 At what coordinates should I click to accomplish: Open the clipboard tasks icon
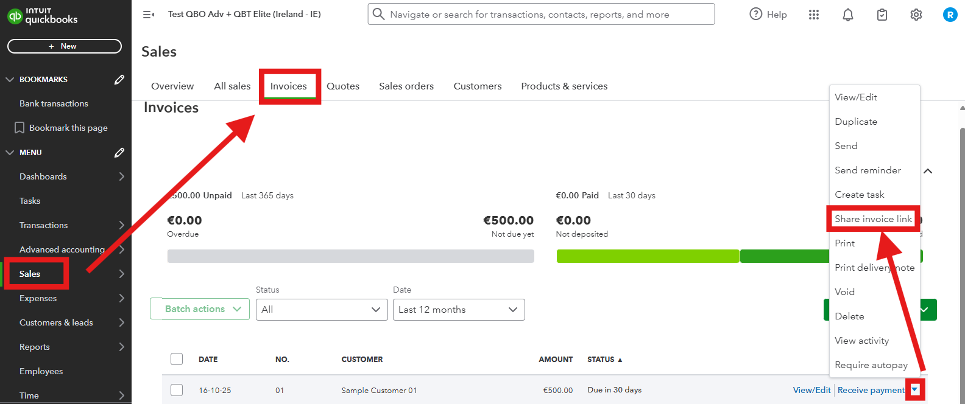point(882,15)
